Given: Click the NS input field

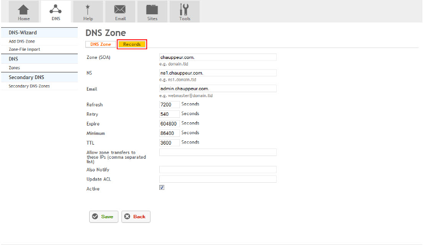Looking at the screenshot, I should [218, 73].
